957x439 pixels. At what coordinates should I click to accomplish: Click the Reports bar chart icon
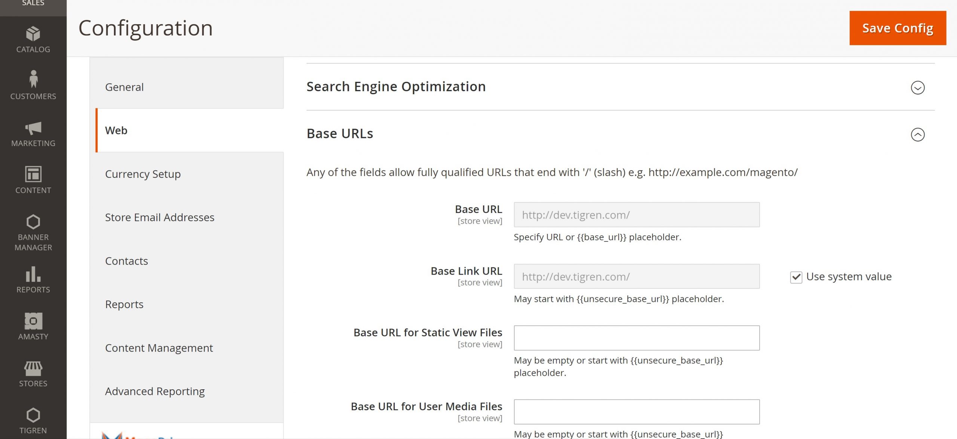pos(33,274)
